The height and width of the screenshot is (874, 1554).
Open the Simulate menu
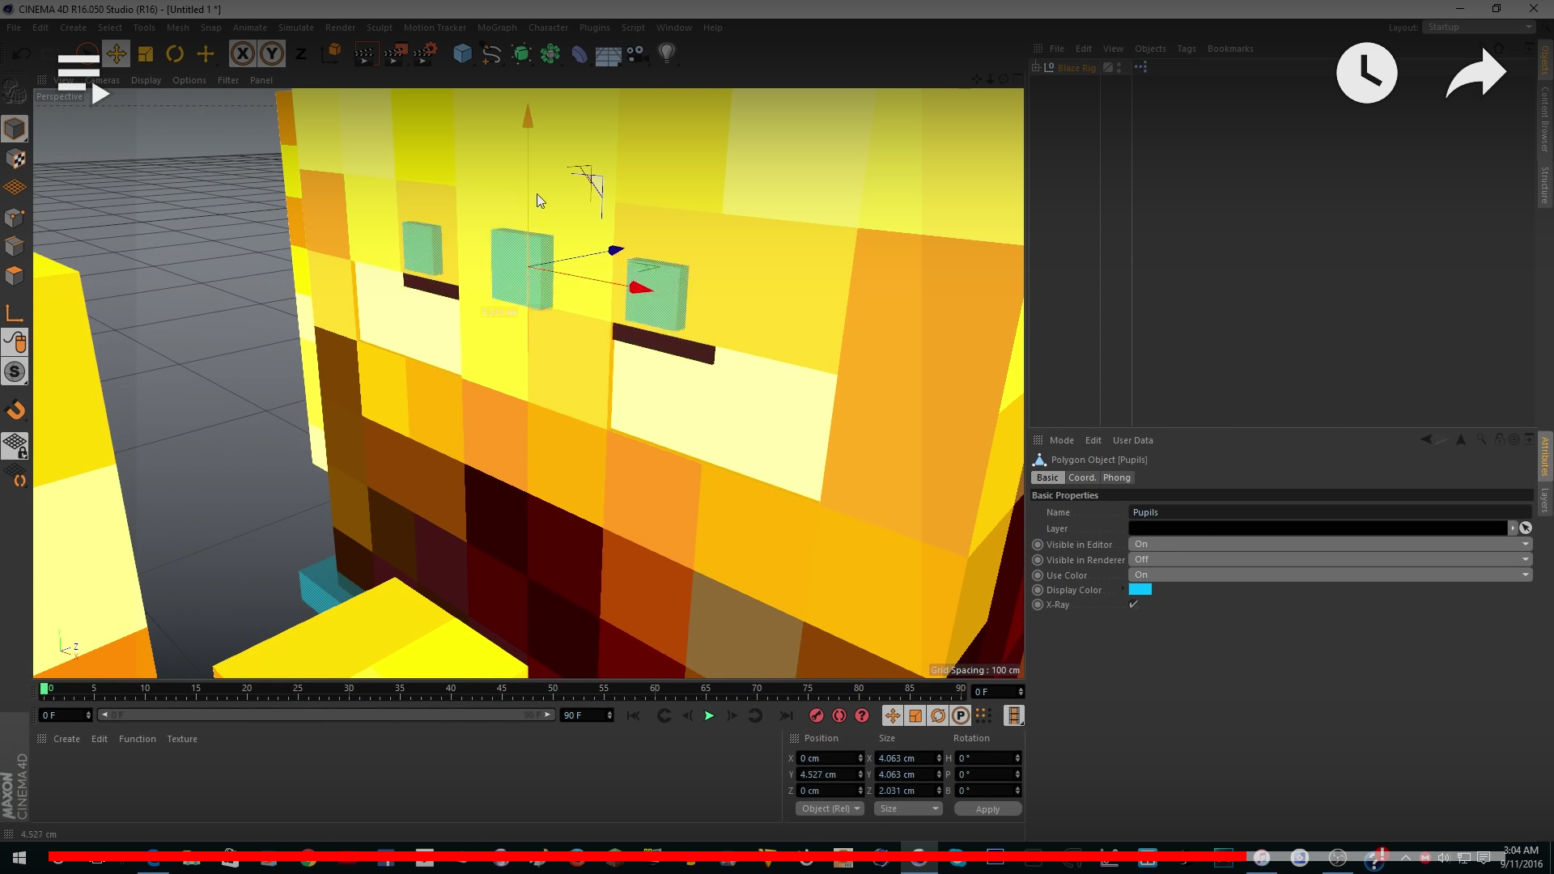pyautogui.click(x=296, y=28)
